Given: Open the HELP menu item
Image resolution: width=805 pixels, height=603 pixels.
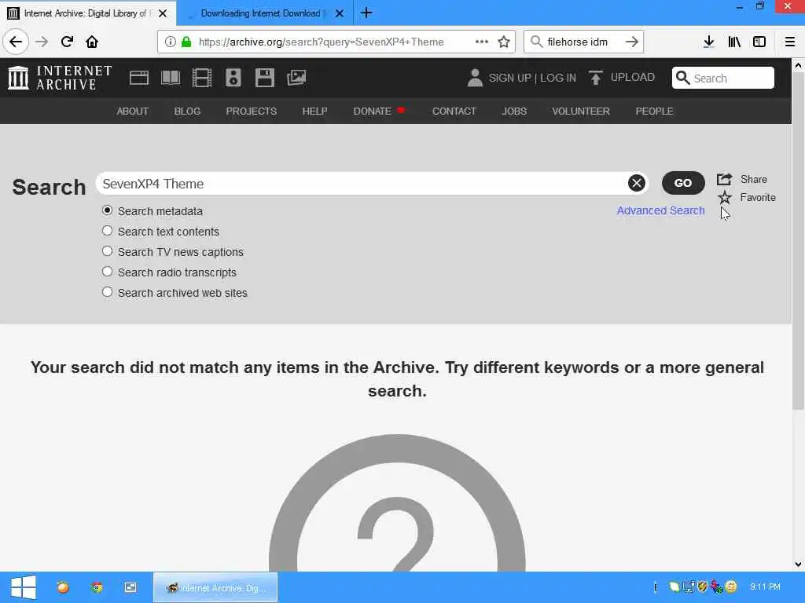Looking at the screenshot, I should (314, 111).
